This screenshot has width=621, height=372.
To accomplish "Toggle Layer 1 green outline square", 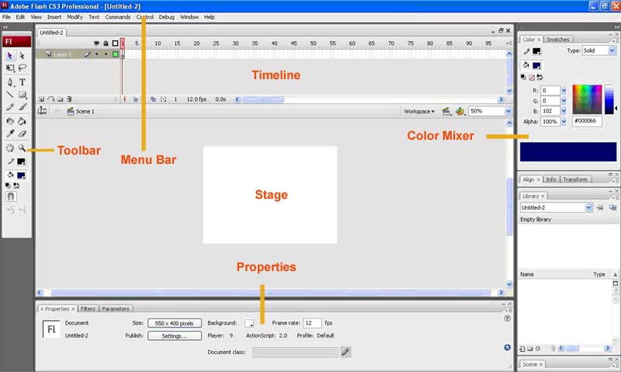I will (115, 54).
